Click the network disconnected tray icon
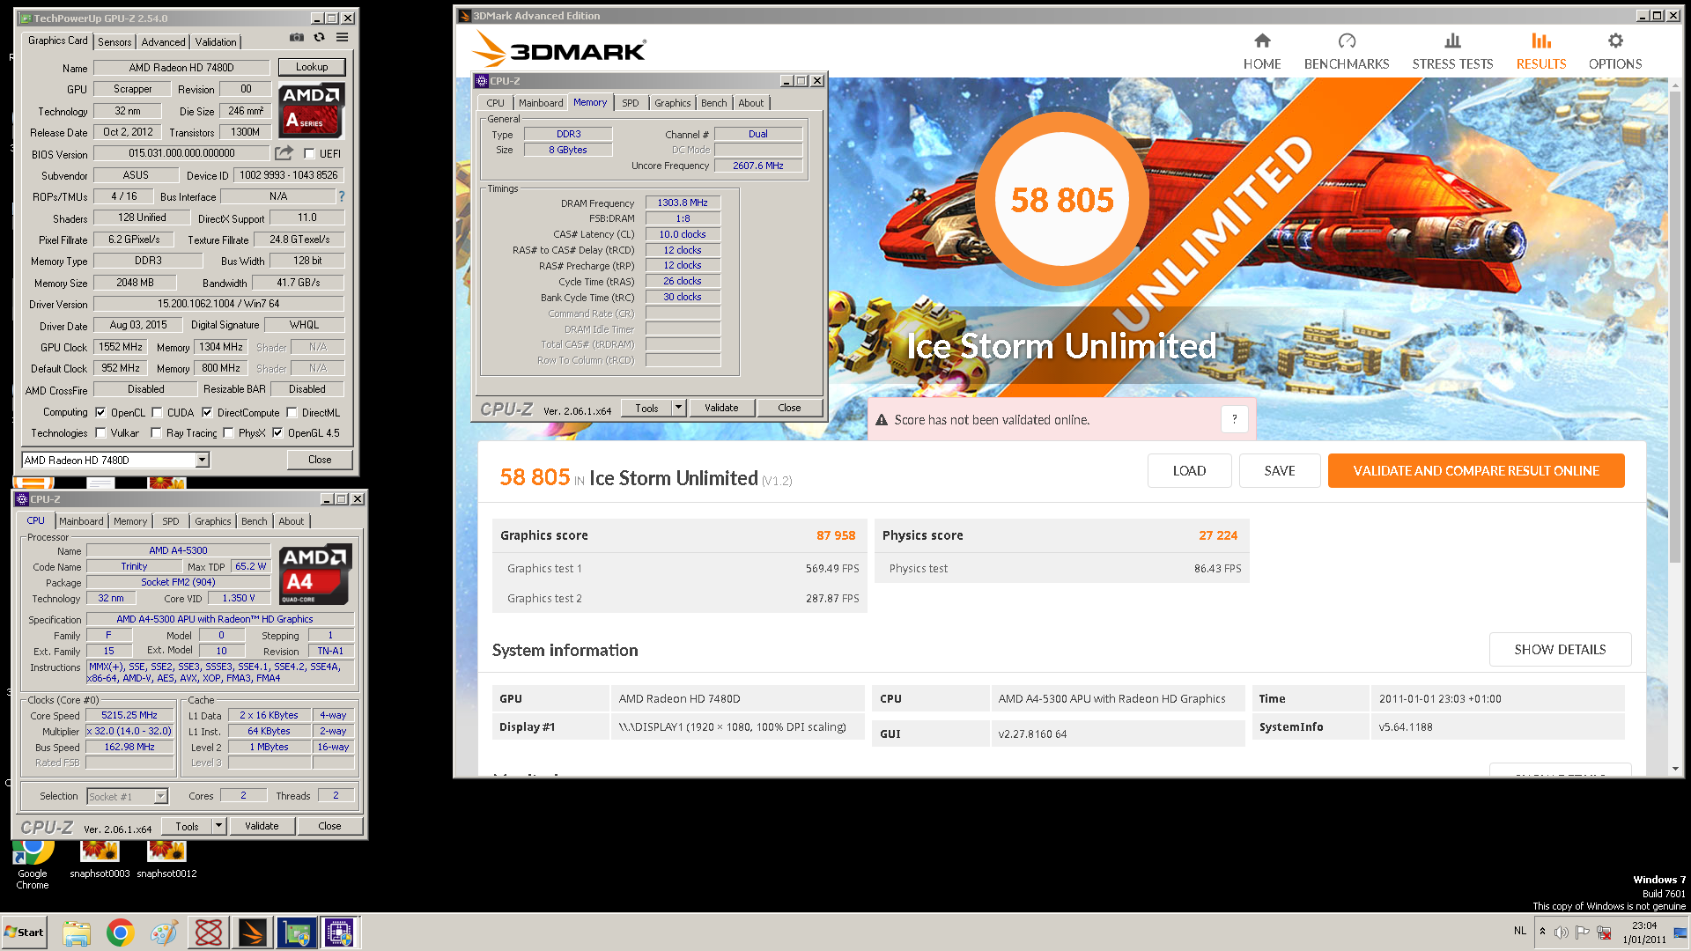 click(x=1604, y=932)
